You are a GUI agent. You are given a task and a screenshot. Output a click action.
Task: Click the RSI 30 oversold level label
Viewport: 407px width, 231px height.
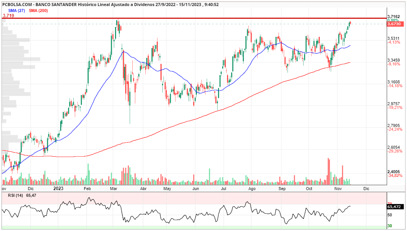click(390, 226)
